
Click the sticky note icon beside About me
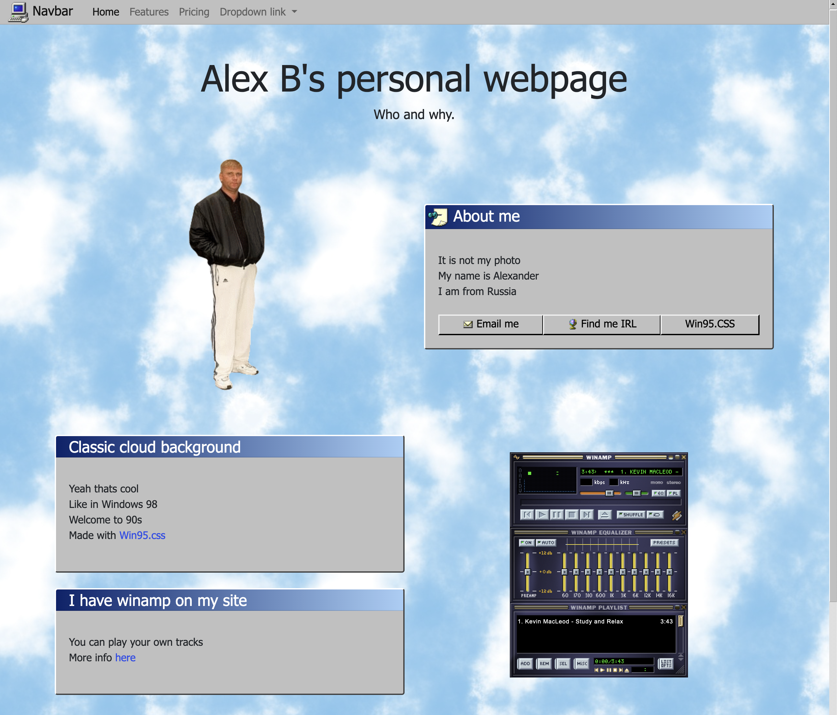pos(438,217)
